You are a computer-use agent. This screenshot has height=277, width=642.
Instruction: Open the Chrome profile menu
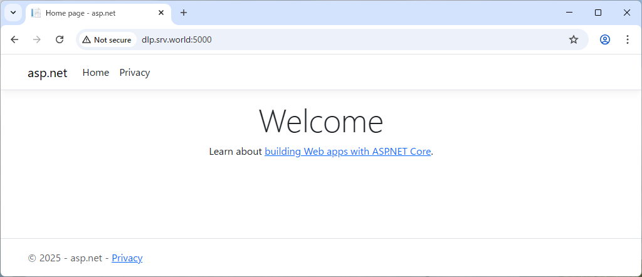(604, 39)
